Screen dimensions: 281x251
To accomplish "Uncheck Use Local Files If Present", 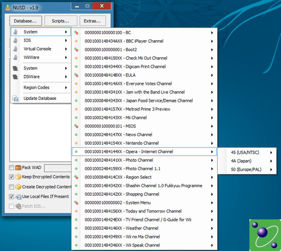I will coord(12,197).
